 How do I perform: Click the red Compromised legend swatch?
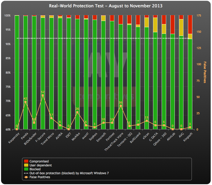pyautogui.click(x=26, y=161)
